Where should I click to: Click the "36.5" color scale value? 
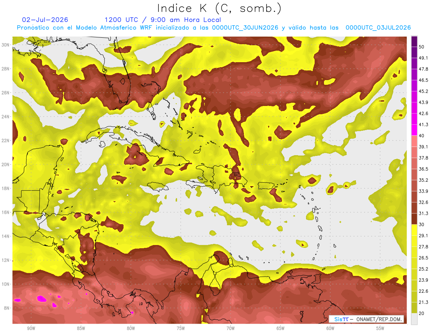423,169
